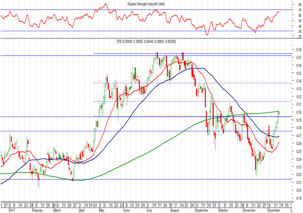Image resolution: width=303 pixels, height=213 pixels.
Task: Click the 80 label on the RSI scale
Action: pyautogui.click(x=300, y=5)
